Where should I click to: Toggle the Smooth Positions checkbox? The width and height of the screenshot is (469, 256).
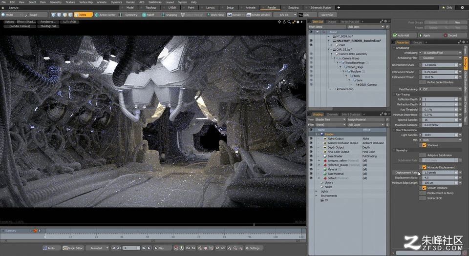click(424, 188)
